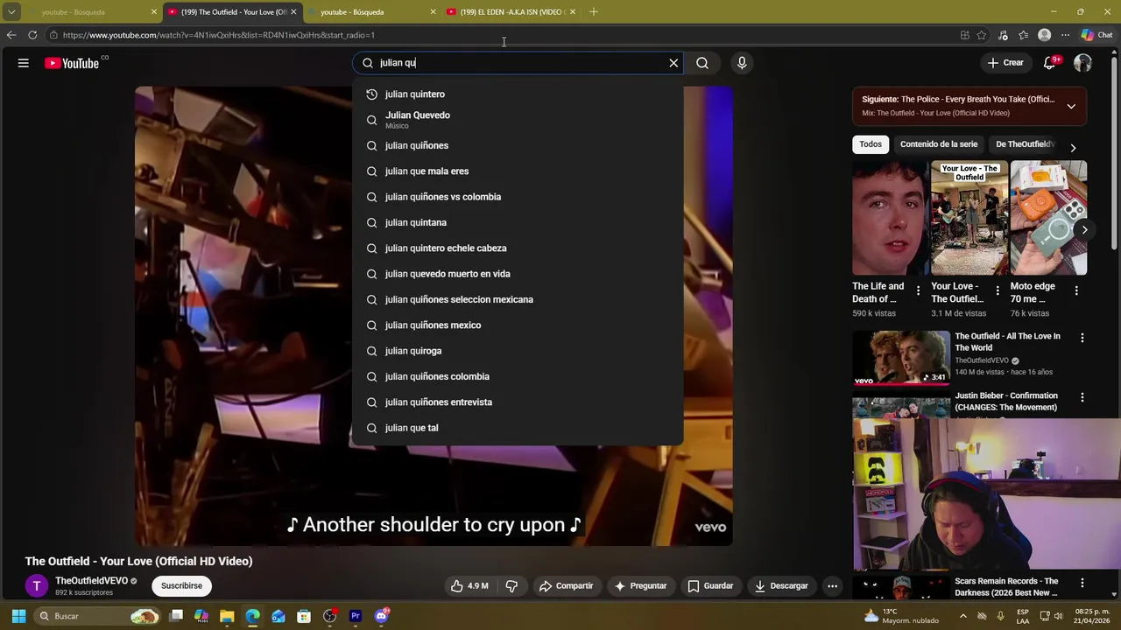Open TheOutfieldVEVO channel avatar
Image resolution: width=1121 pixels, height=630 pixels.
click(37, 586)
